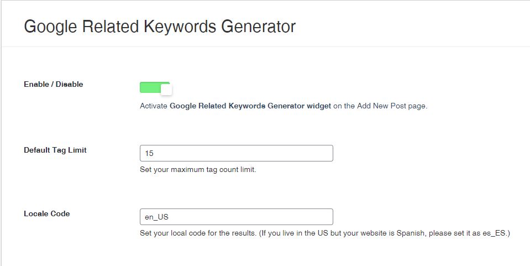This screenshot has height=266, width=530.
Task: Click the right end of the Locale Code box
Action: pos(325,217)
